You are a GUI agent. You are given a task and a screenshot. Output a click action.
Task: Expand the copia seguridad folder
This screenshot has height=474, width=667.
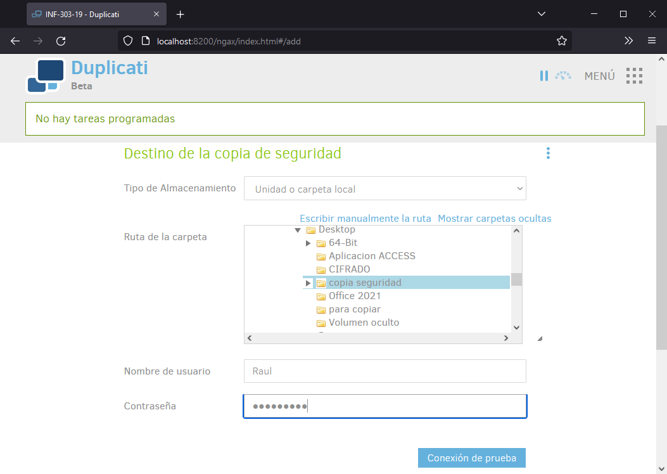click(x=308, y=283)
